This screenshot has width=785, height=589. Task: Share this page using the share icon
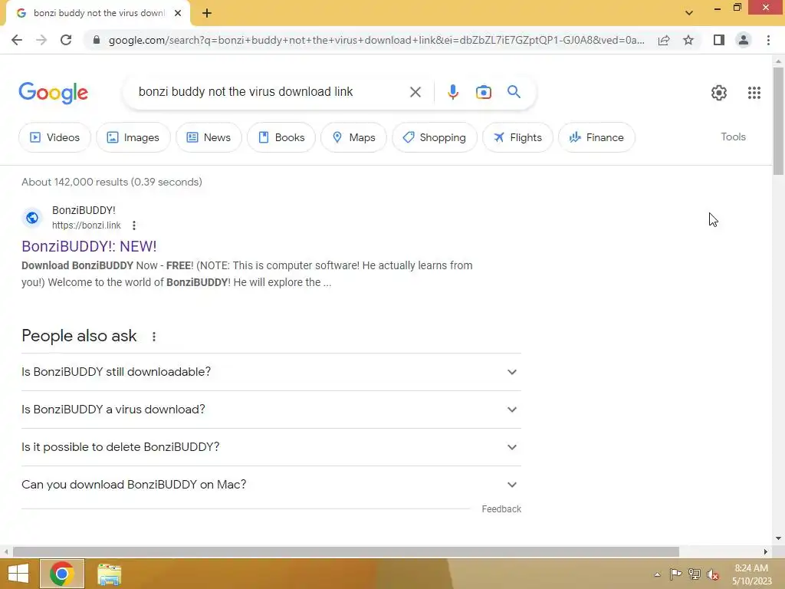point(664,40)
